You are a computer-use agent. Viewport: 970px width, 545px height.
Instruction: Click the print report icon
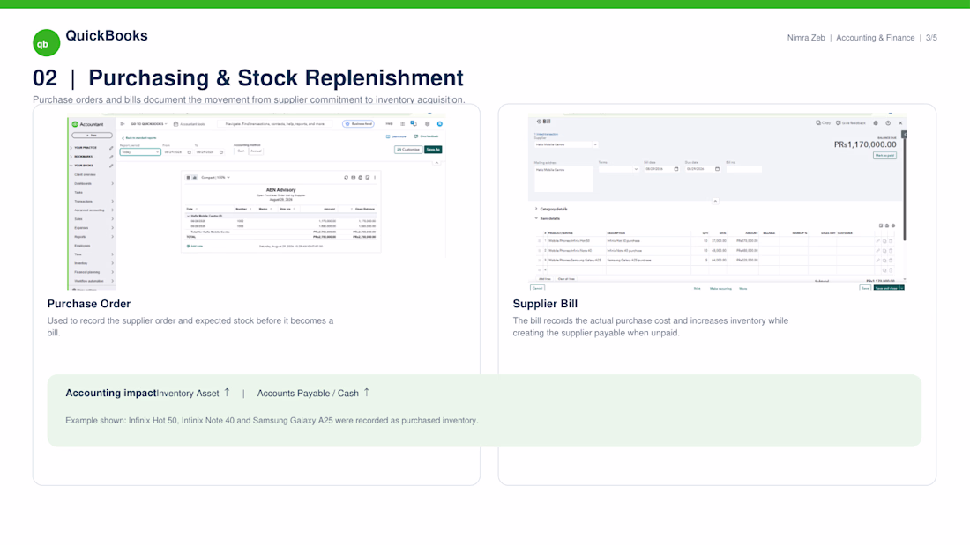click(361, 177)
